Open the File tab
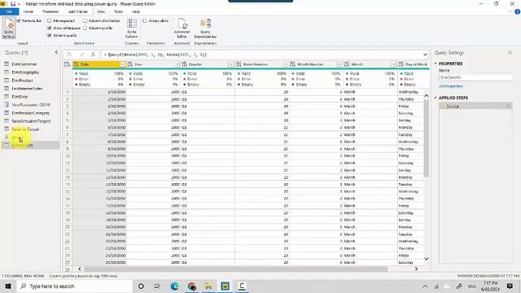The image size is (521, 293). click(x=9, y=11)
